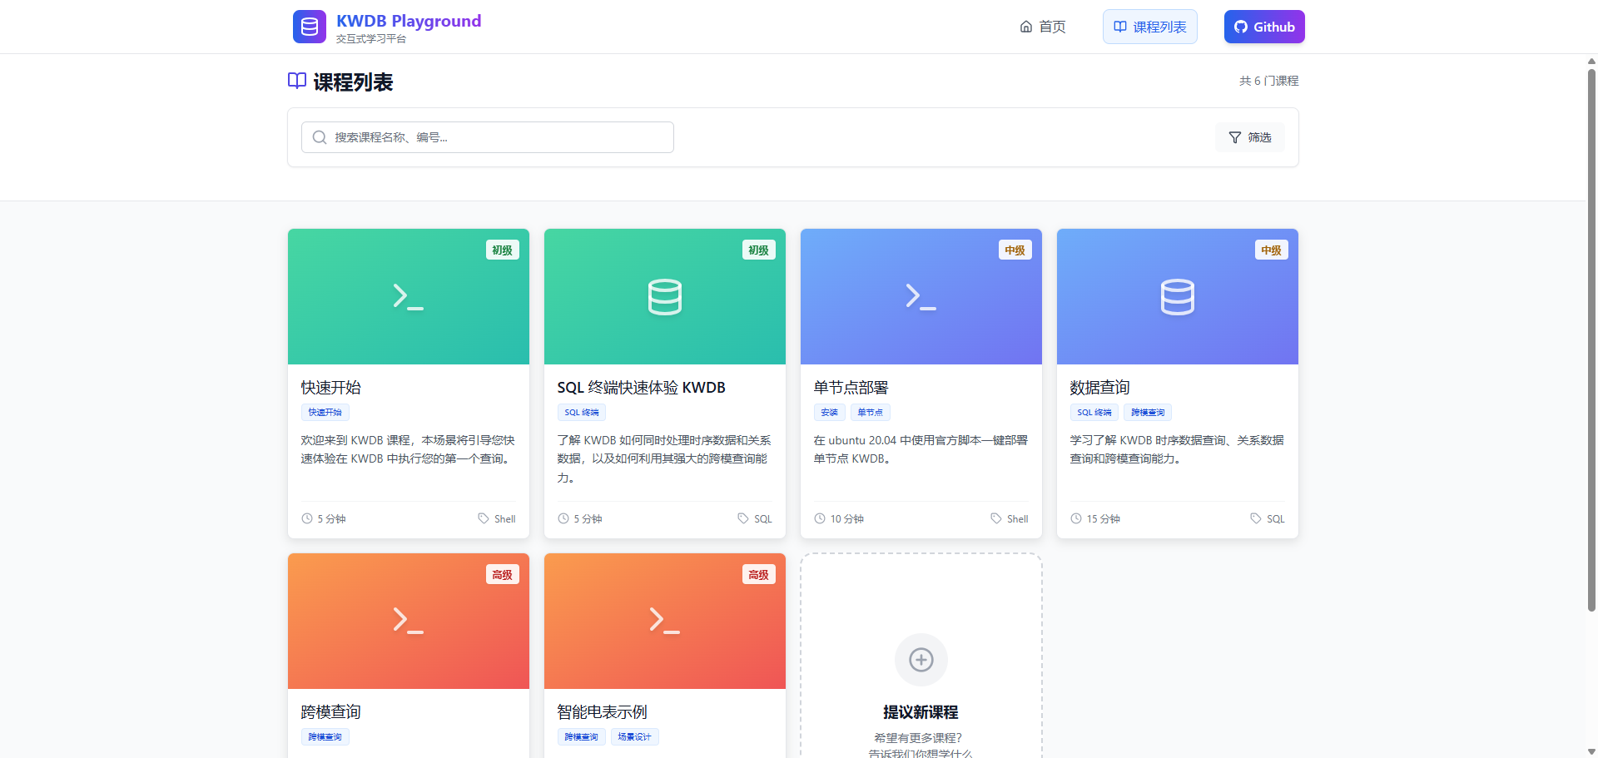
Task: Click the SQL tag icon on 数据查询 card
Action: [x=1256, y=518]
